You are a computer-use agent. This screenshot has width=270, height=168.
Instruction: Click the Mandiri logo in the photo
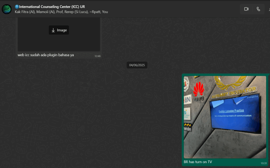187,128
